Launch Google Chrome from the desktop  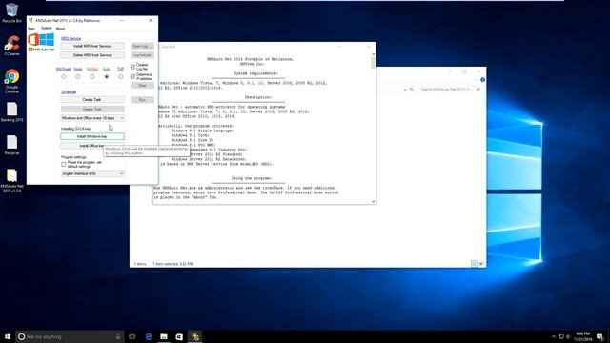[12, 81]
